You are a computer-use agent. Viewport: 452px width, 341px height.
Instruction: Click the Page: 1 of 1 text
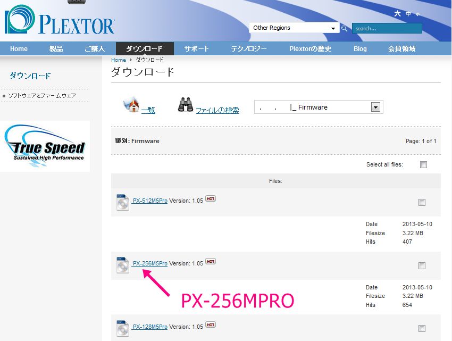421,141
